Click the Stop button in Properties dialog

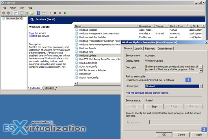(x=154, y=107)
